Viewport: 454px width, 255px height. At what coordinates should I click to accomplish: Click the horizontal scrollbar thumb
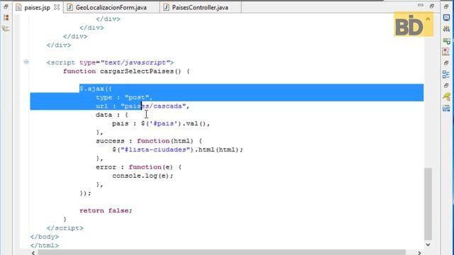point(221,252)
